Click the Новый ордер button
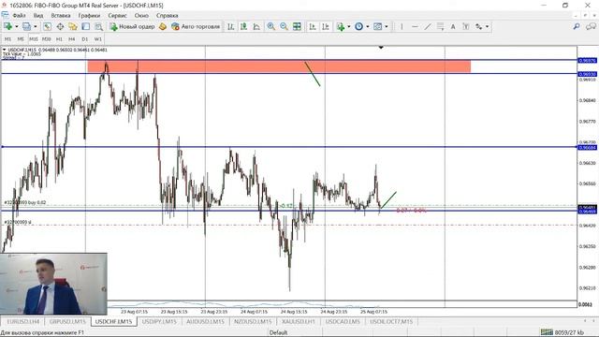This screenshot has height=337, width=599. [132, 26]
